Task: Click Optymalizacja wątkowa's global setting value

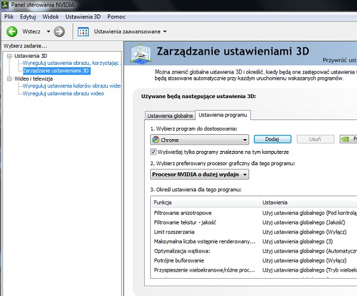Action: click(309, 251)
